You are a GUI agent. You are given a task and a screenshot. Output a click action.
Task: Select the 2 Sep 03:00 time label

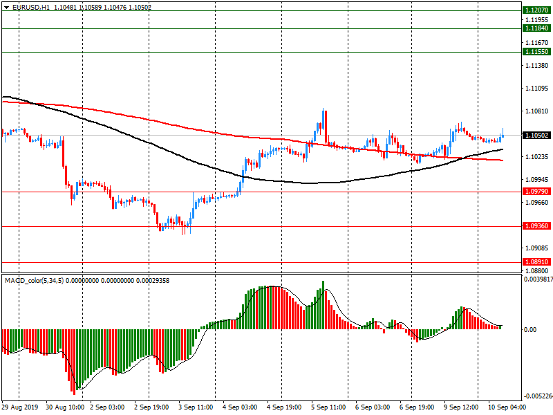(107, 407)
